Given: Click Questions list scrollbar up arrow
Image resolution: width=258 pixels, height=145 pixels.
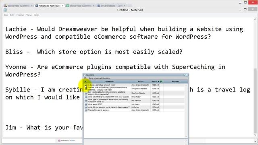Looking at the screenshot, I should [186, 85].
